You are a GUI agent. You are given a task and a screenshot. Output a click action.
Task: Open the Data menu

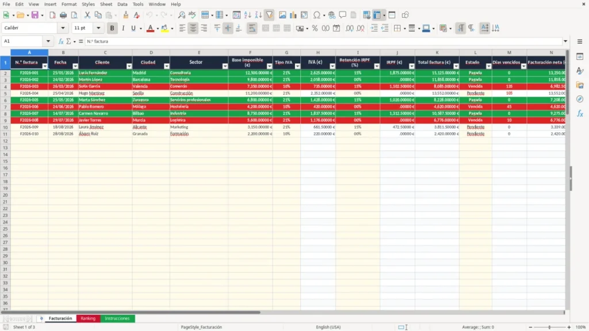(122, 4)
